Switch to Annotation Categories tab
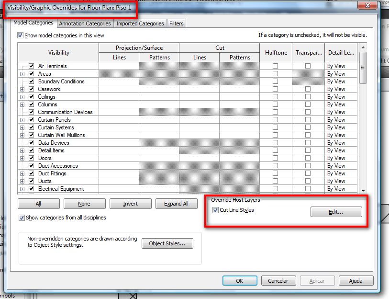This screenshot has height=299, width=389. click(x=85, y=23)
